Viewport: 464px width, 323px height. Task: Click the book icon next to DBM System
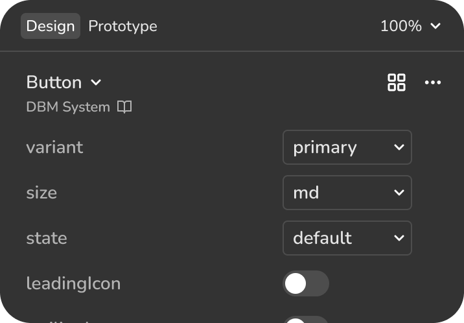[x=124, y=107]
